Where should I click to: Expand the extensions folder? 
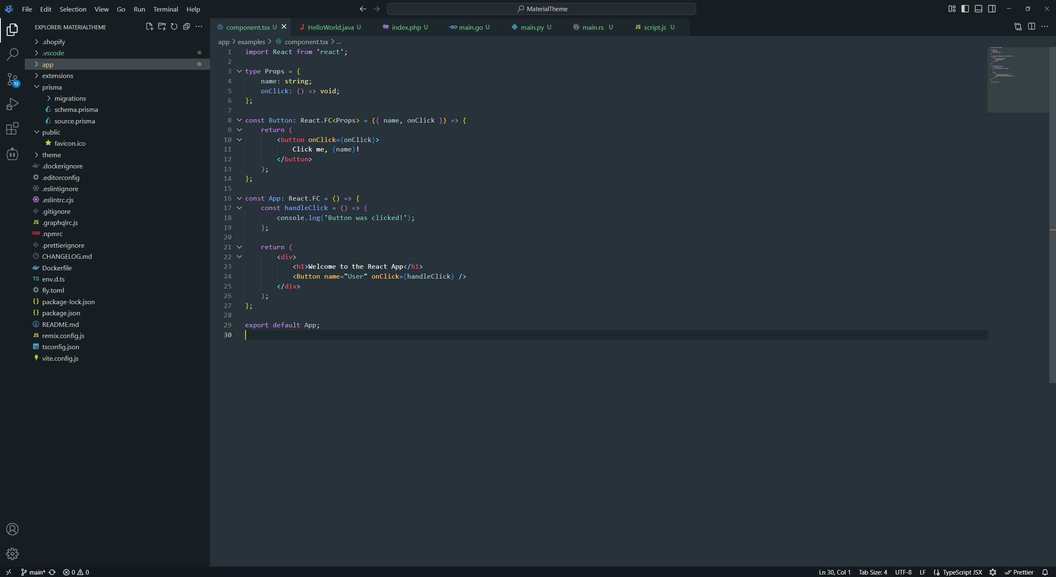(57, 76)
